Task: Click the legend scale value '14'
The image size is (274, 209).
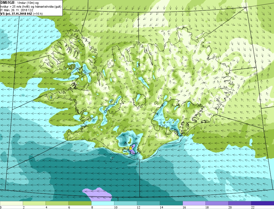Action: (x=161, y=207)
